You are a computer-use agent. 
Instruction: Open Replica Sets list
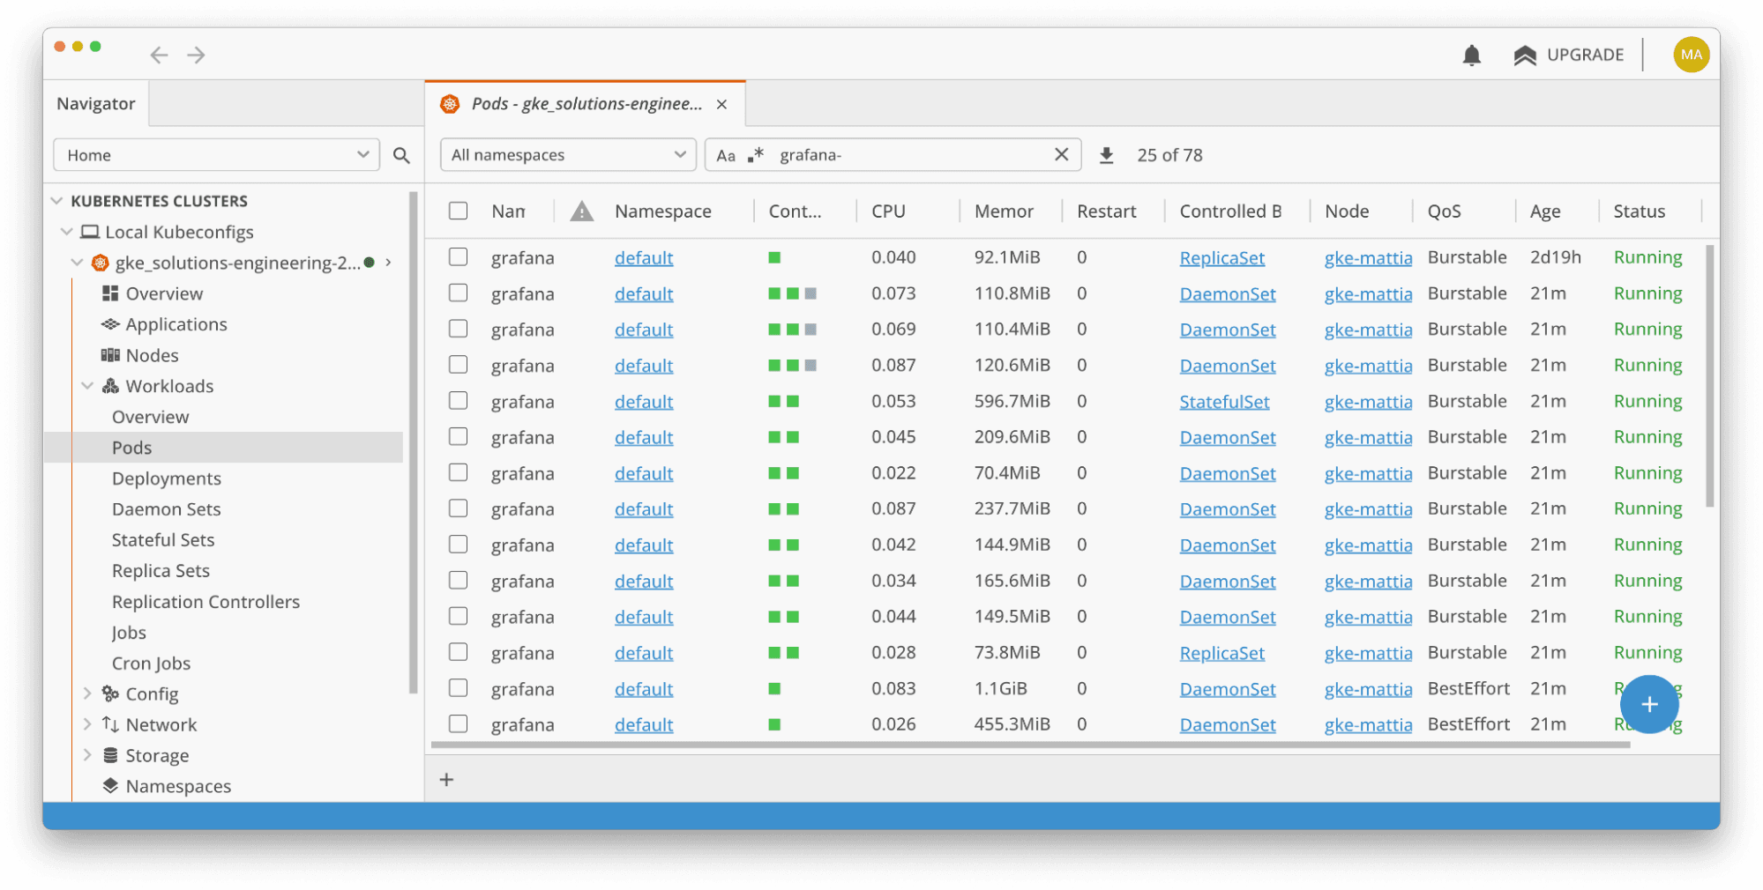(x=161, y=571)
